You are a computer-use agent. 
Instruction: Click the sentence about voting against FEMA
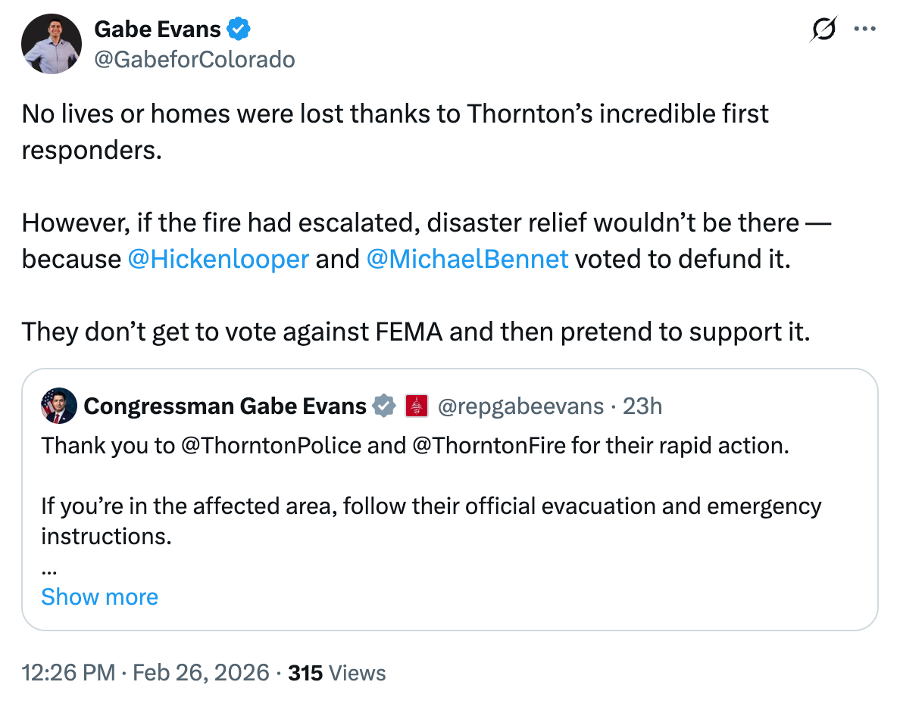(x=415, y=332)
